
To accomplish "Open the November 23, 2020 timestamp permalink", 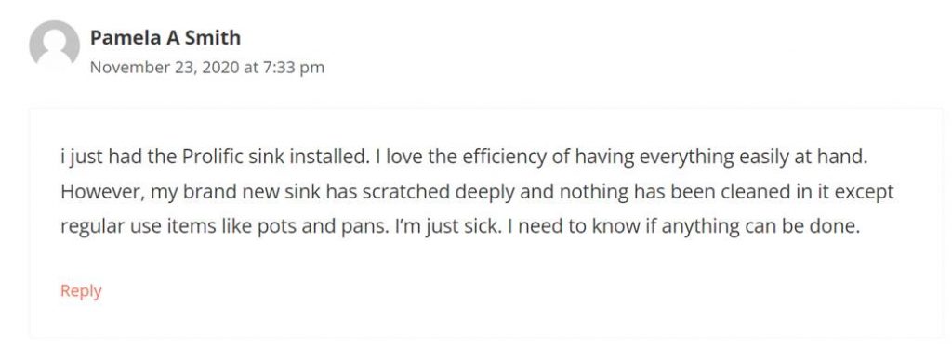I will click(x=207, y=67).
